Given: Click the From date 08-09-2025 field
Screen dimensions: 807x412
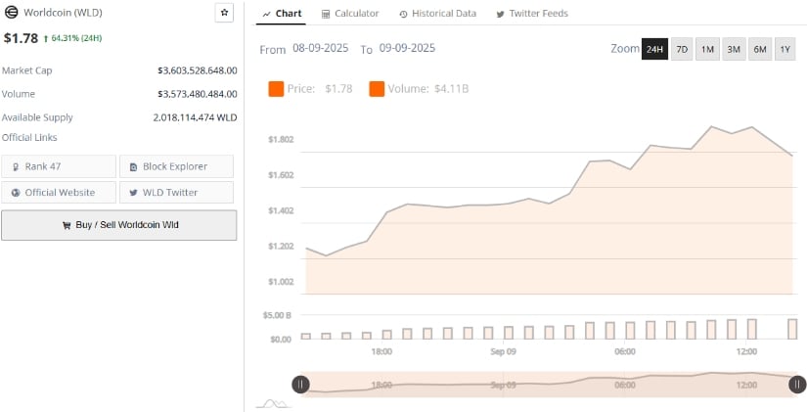Looking at the screenshot, I should click(320, 48).
